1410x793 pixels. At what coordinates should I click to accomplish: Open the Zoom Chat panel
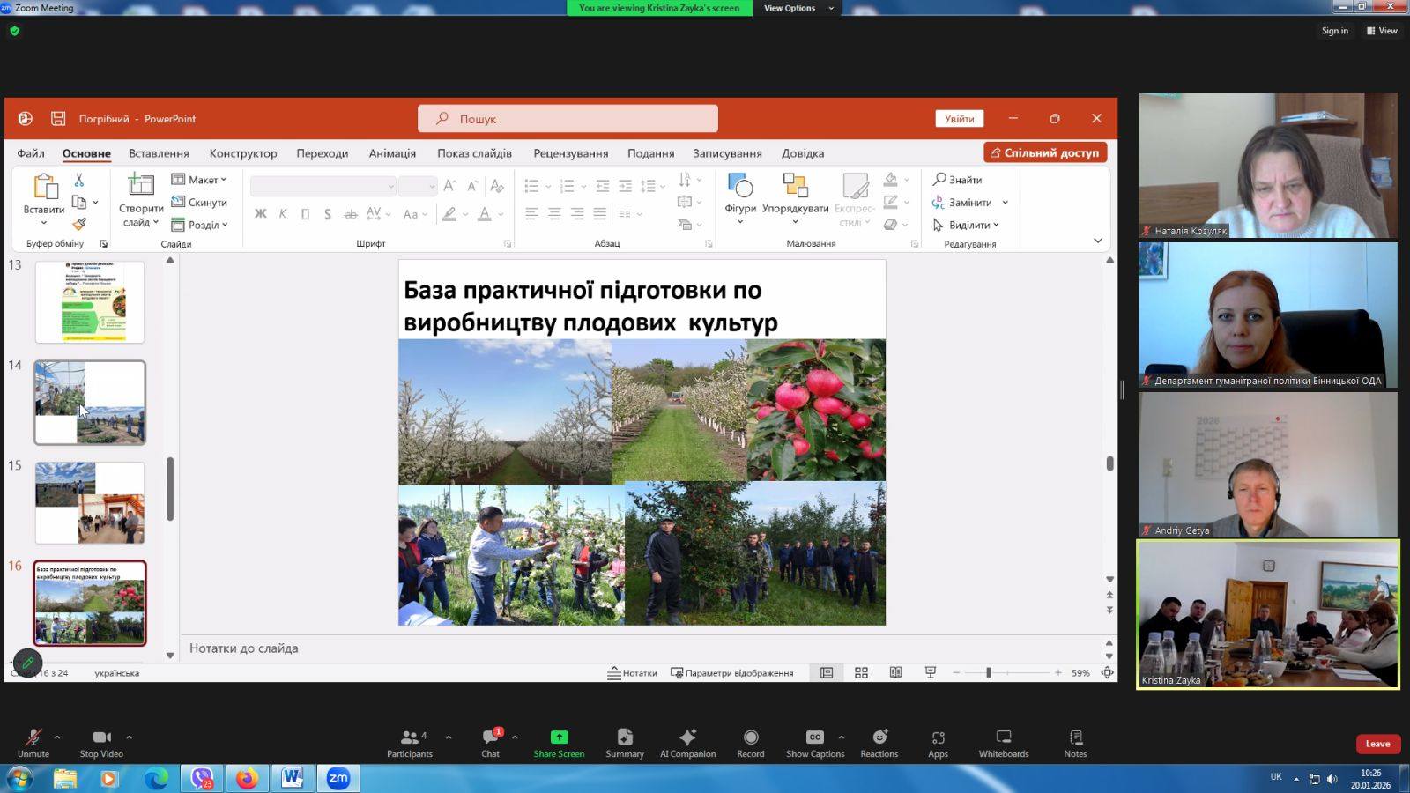point(490,742)
